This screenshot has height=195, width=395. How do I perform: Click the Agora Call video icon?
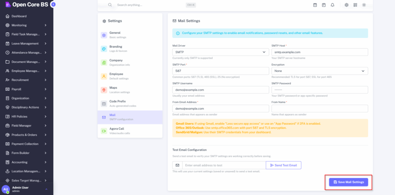click(x=104, y=131)
